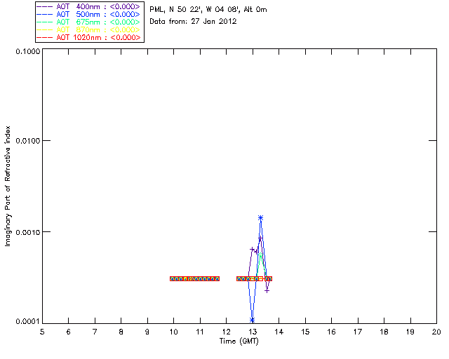Click the 'Data from: 27 Jan 2012' text
449x359 pixels.
[x=193, y=21]
